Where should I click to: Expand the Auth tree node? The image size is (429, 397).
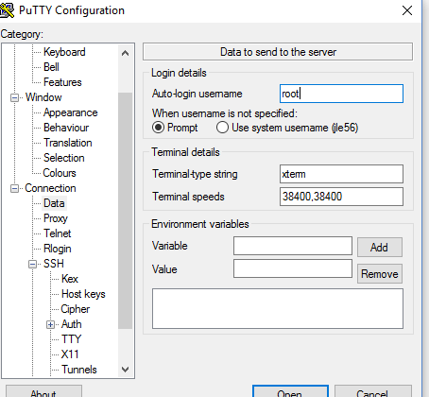[50, 324]
